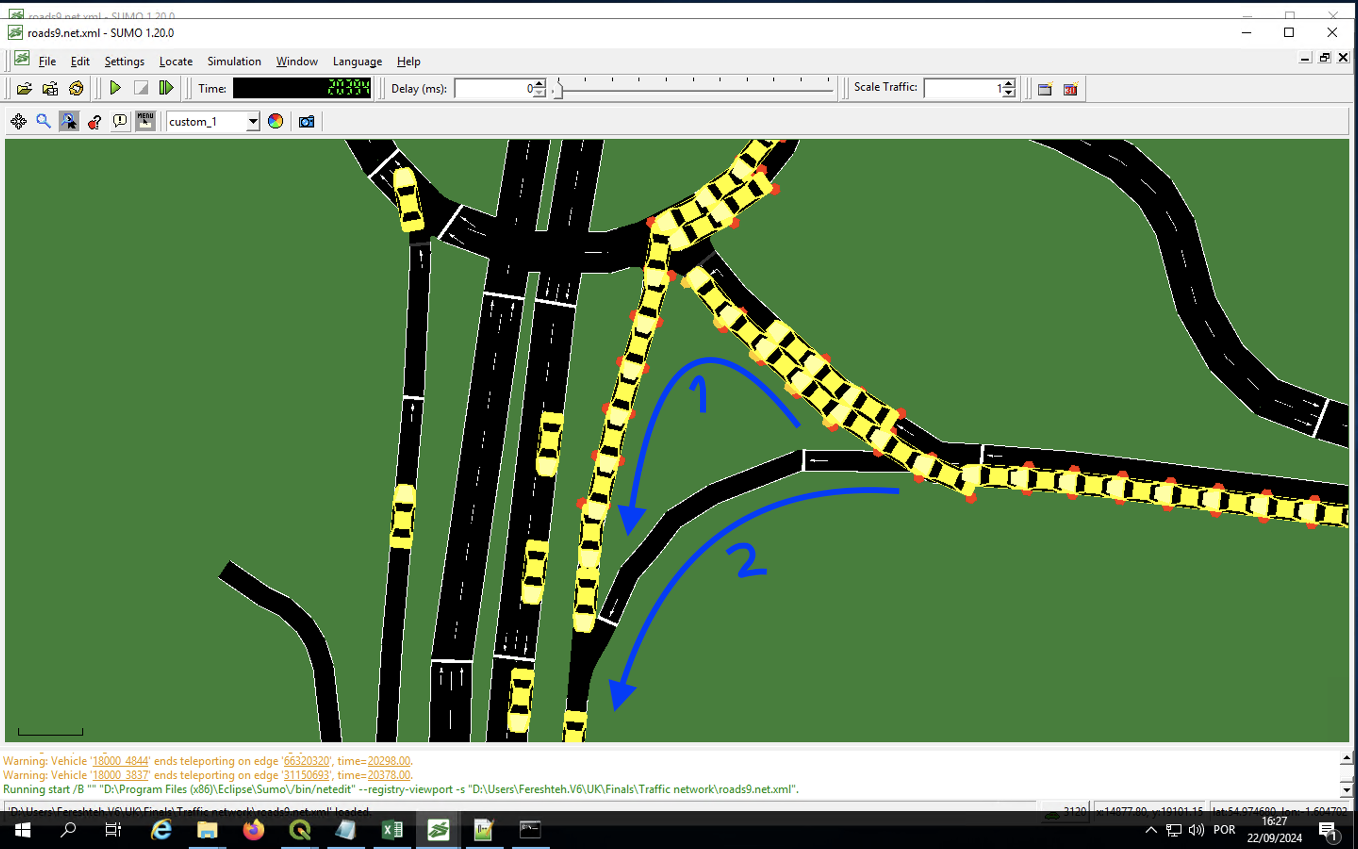Launch QGIS from the taskbar
This screenshot has width=1358, height=849.
(x=299, y=830)
